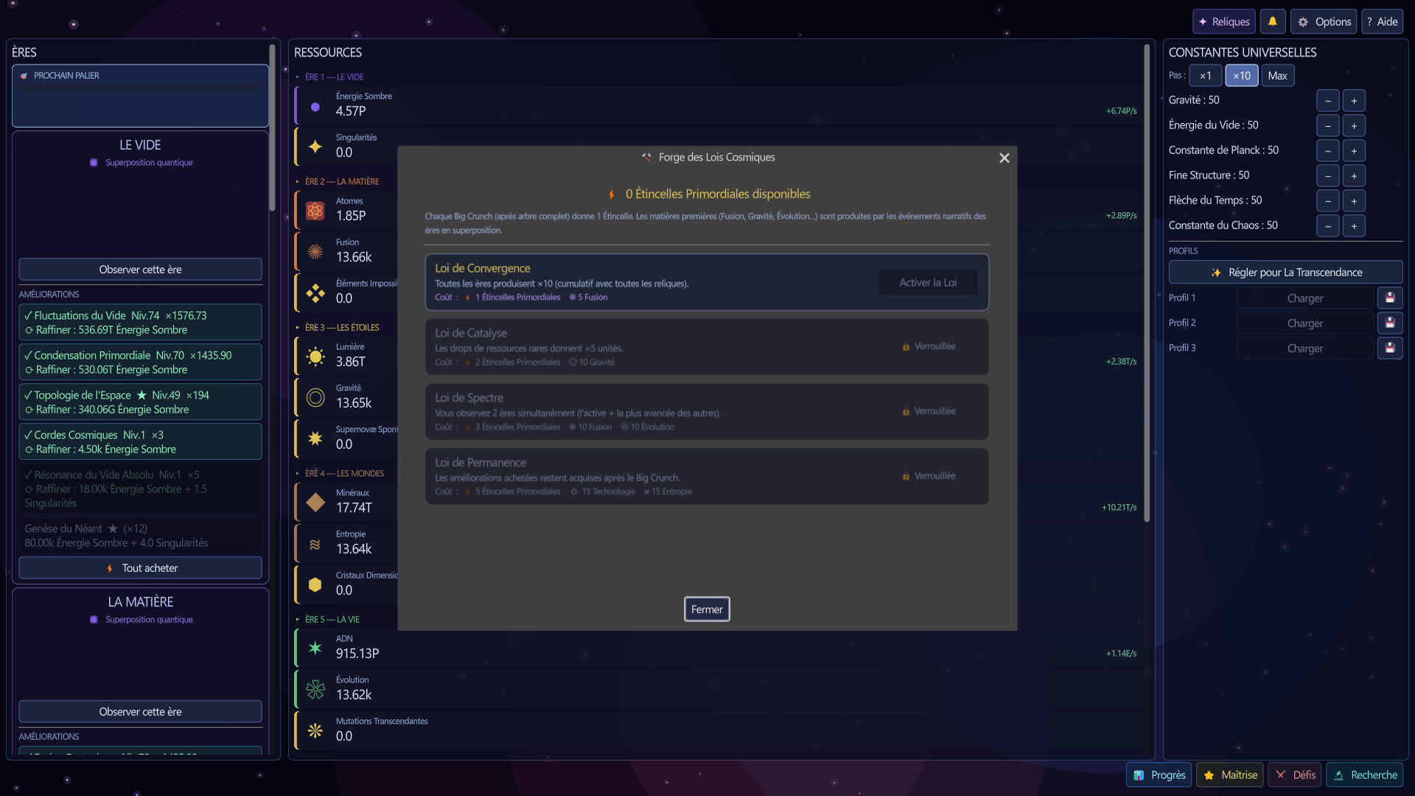The width and height of the screenshot is (1415, 796).
Task: Activate the Loi de Convergence
Action: pos(928,282)
